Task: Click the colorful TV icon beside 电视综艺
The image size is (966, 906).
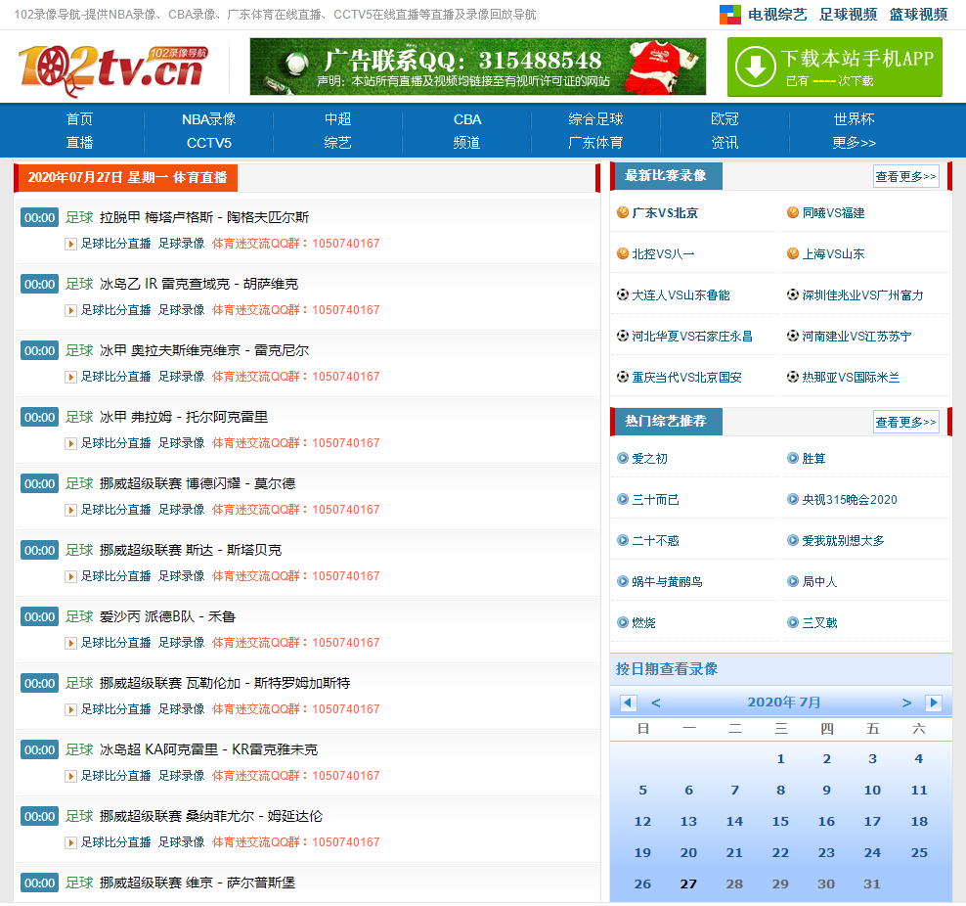Action: tap(730, 15)
